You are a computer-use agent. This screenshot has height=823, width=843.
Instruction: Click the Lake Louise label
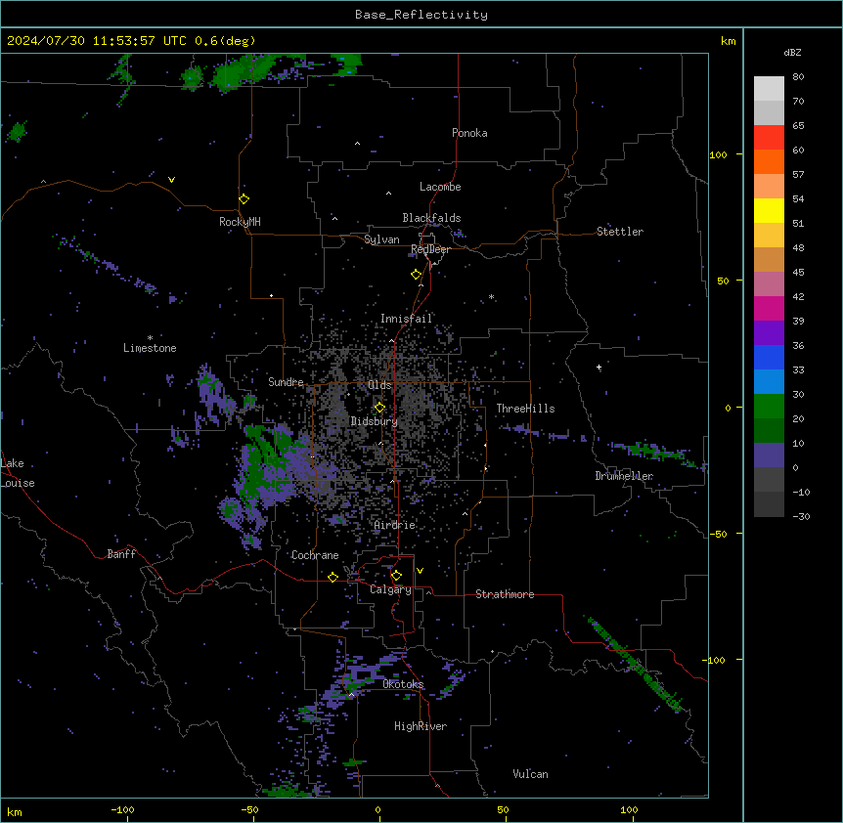(x=18, y=473)
